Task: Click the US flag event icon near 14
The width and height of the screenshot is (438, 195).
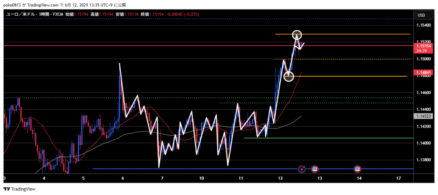Action: coord(358,169)
